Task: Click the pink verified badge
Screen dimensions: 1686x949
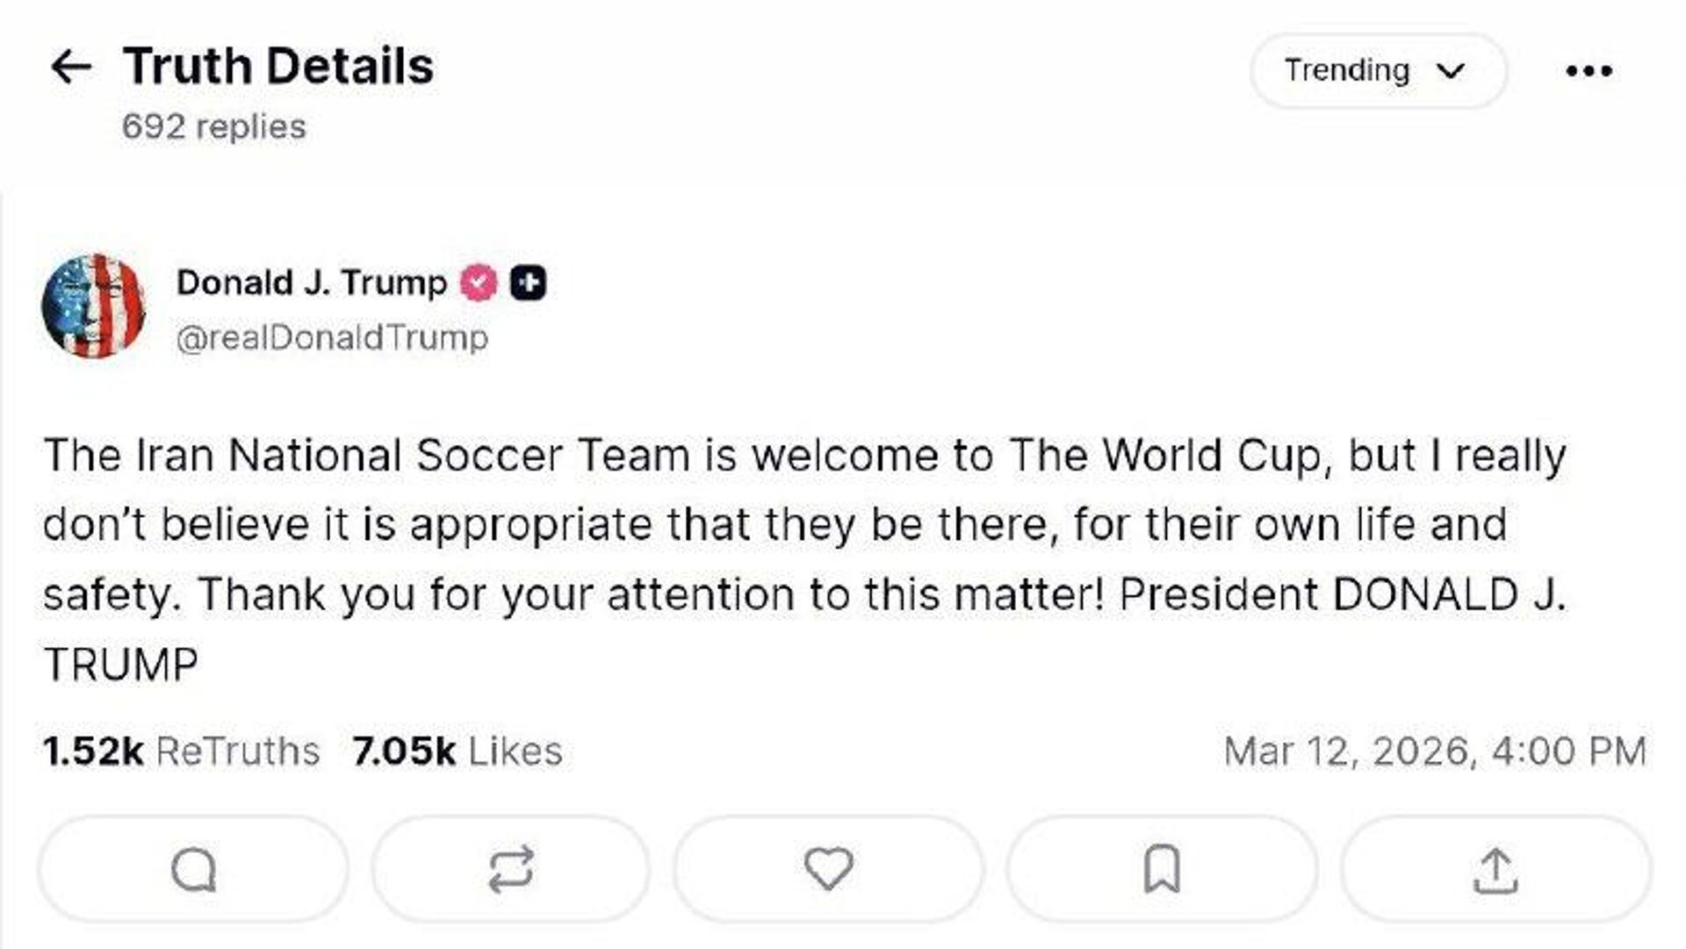Action: point(479,283)
